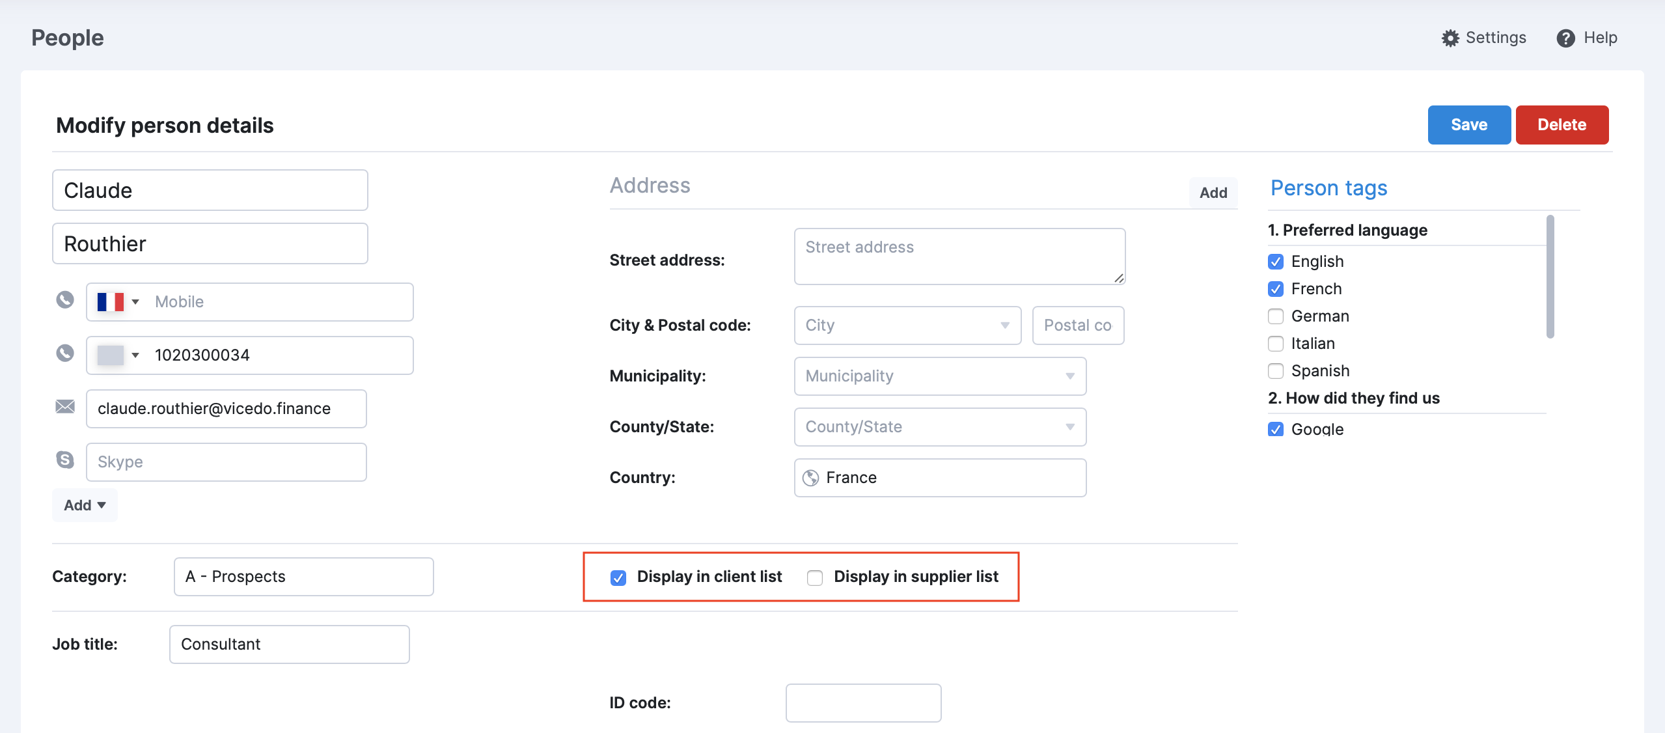Open the County/State dropdown
1665x733 pixels.
click(x=940, y=427)
